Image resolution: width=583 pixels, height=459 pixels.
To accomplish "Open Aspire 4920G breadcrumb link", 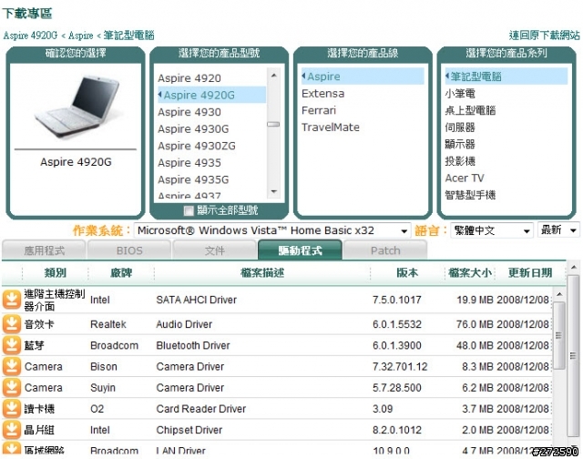I will tap(30, 36).
